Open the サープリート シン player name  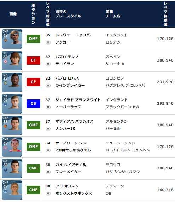(71, 143)
